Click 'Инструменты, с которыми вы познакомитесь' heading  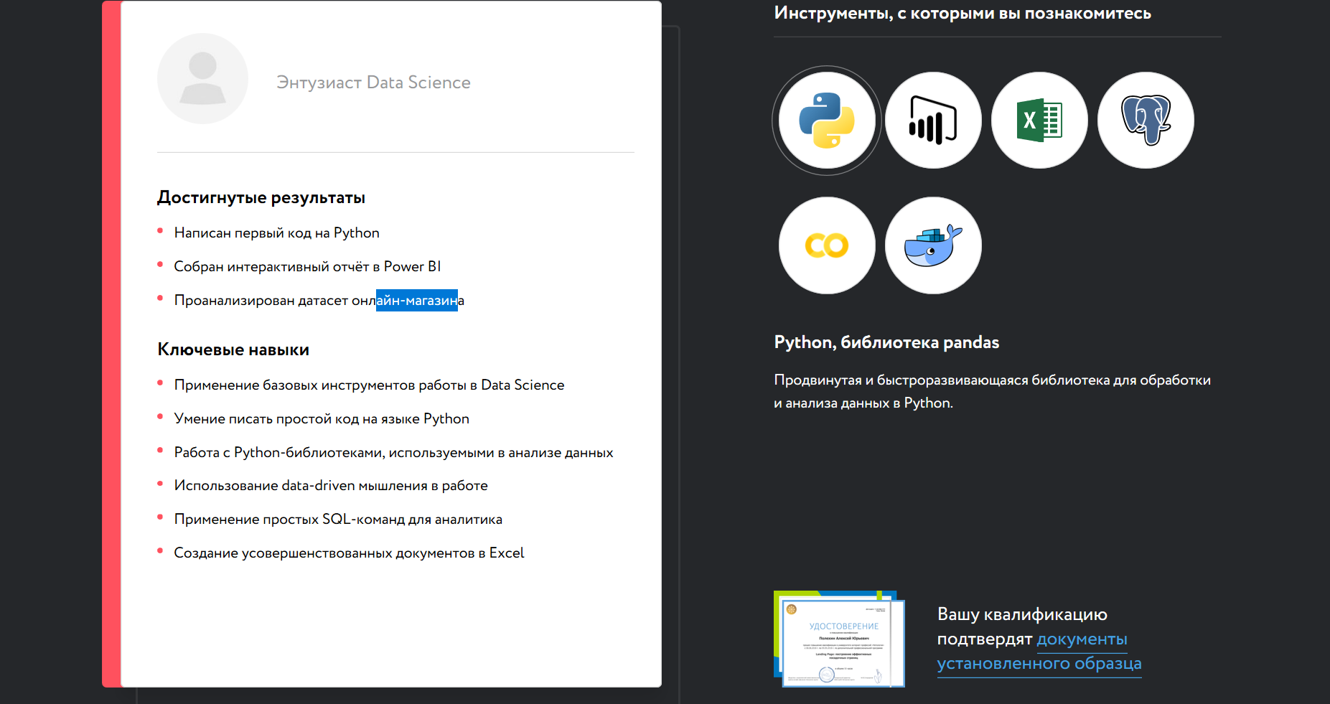[963, 13]
